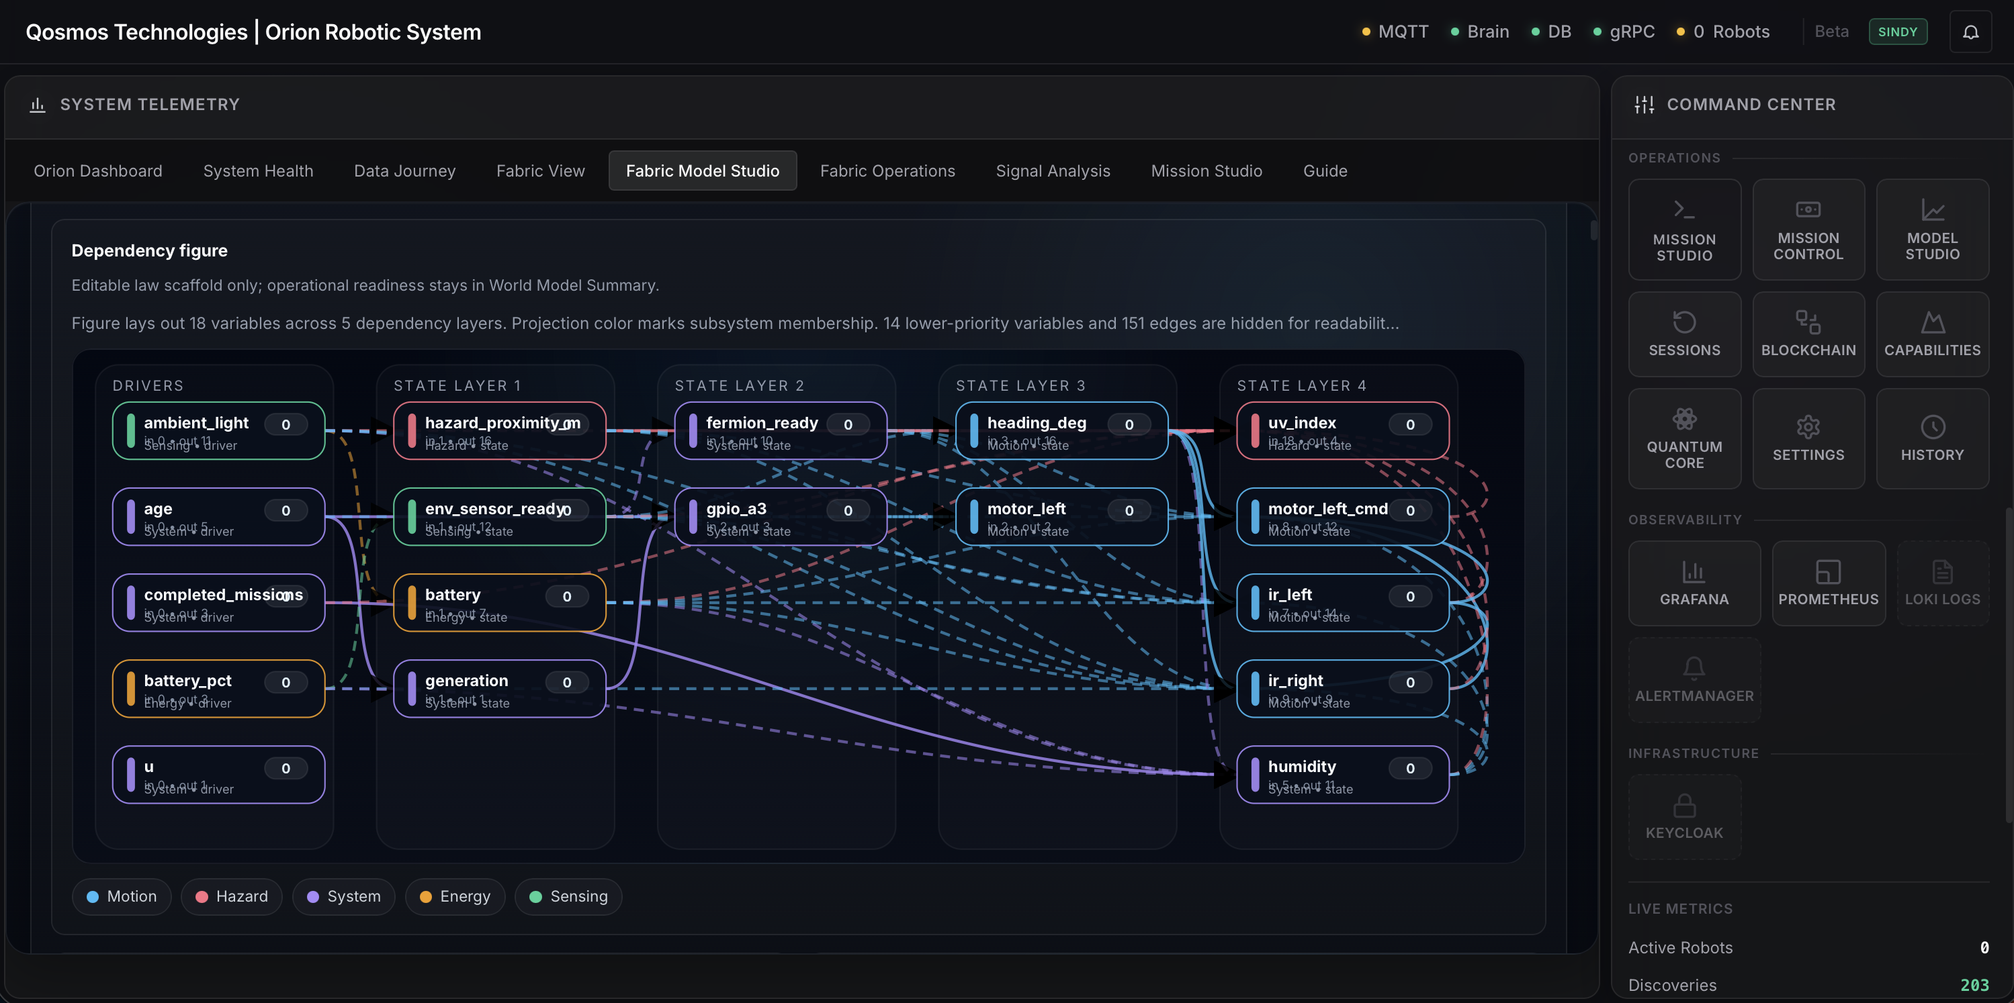Viewport: 2014px width, 1003px height.
Task: Toggle the Hazard legend filter
Action: coord(230,896)
